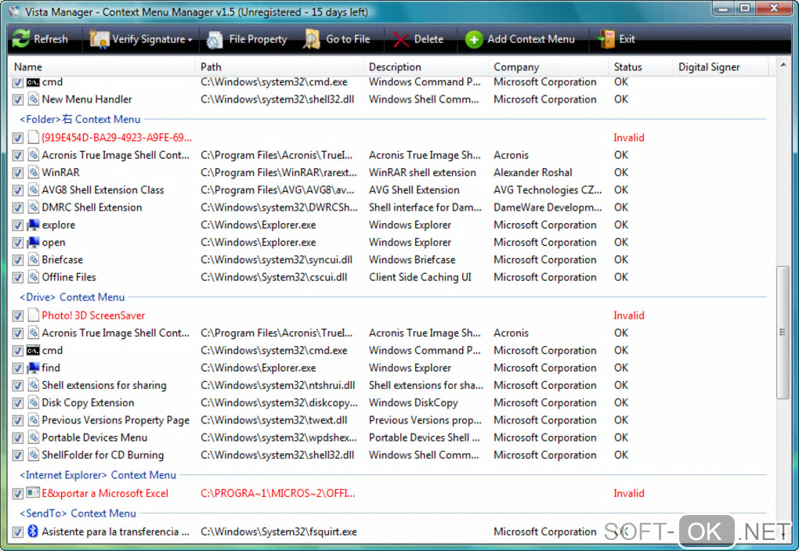This screenshot has height=551, width=799.
Task: Sort list by Description column header
Action: (x=425, y=67)
